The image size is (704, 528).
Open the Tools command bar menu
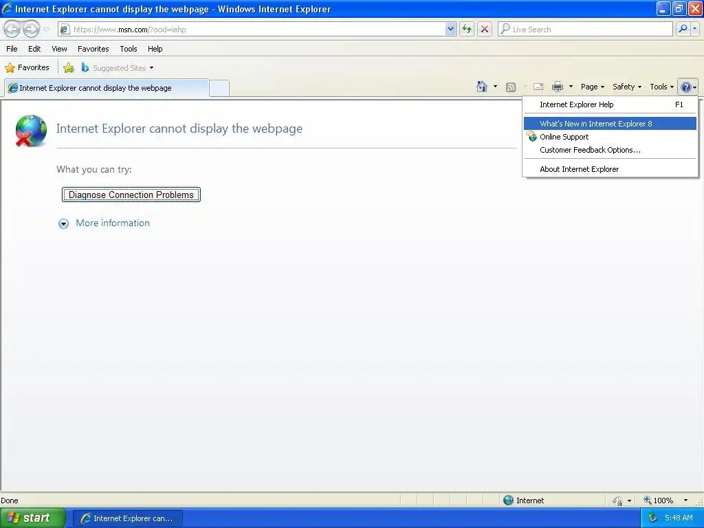tap(662, 87)
